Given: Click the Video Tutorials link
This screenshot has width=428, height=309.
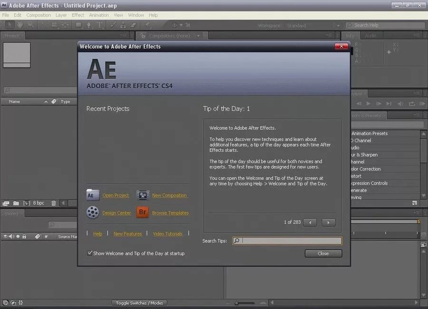Looking at the screenshot, I should pos(168,234).
